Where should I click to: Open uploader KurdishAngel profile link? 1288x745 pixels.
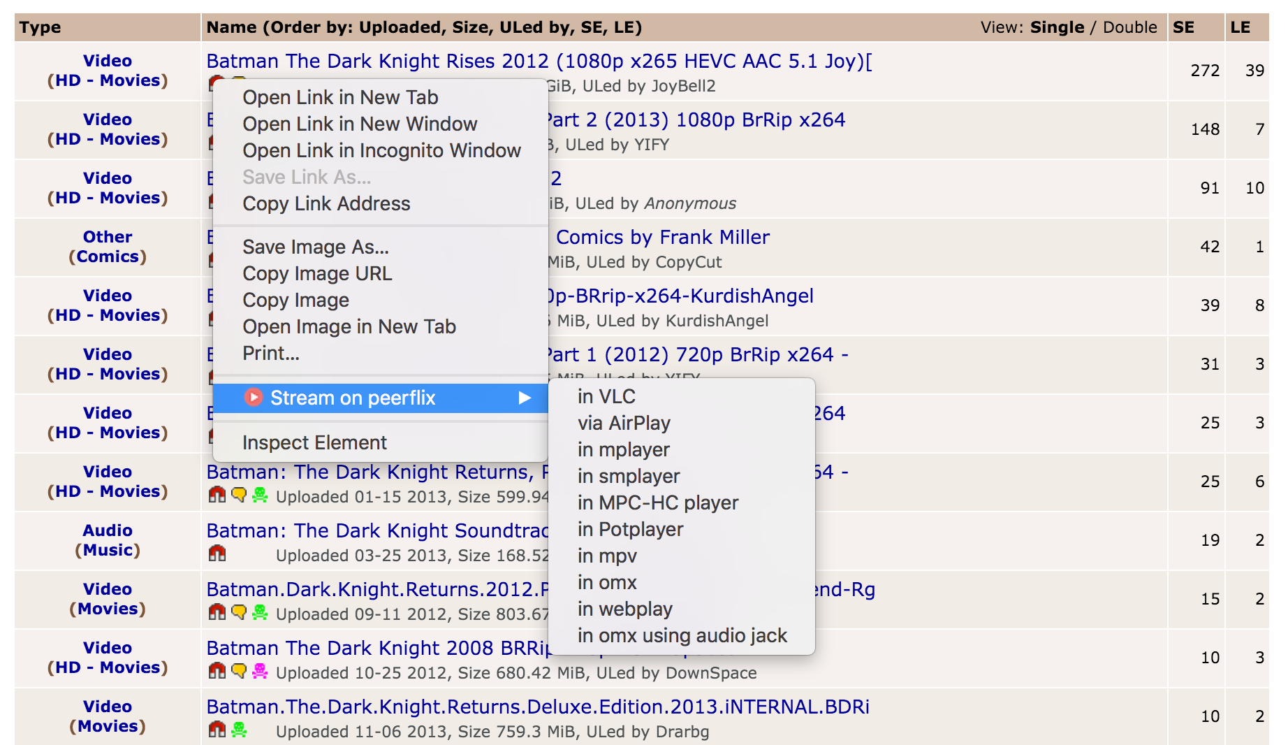717,321
